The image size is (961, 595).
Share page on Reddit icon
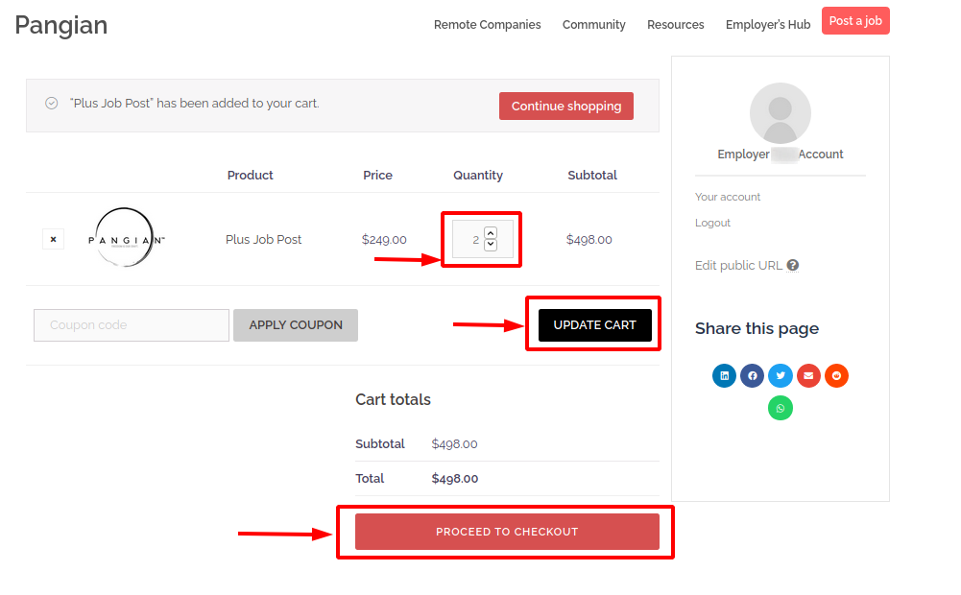point(836,375)
